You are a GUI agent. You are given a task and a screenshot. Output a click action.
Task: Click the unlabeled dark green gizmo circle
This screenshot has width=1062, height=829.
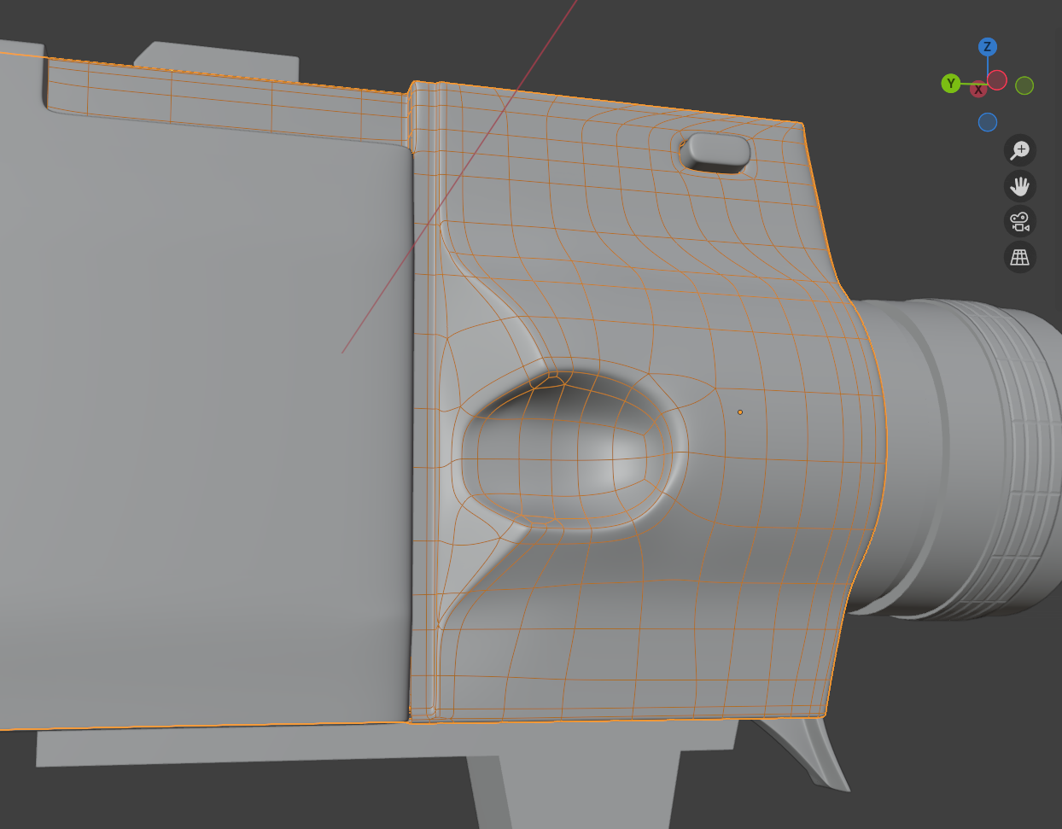tap(1024, 85)
